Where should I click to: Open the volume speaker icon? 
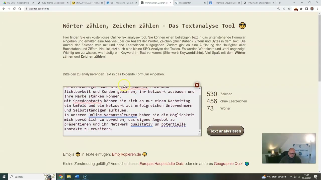click(295, 176)
